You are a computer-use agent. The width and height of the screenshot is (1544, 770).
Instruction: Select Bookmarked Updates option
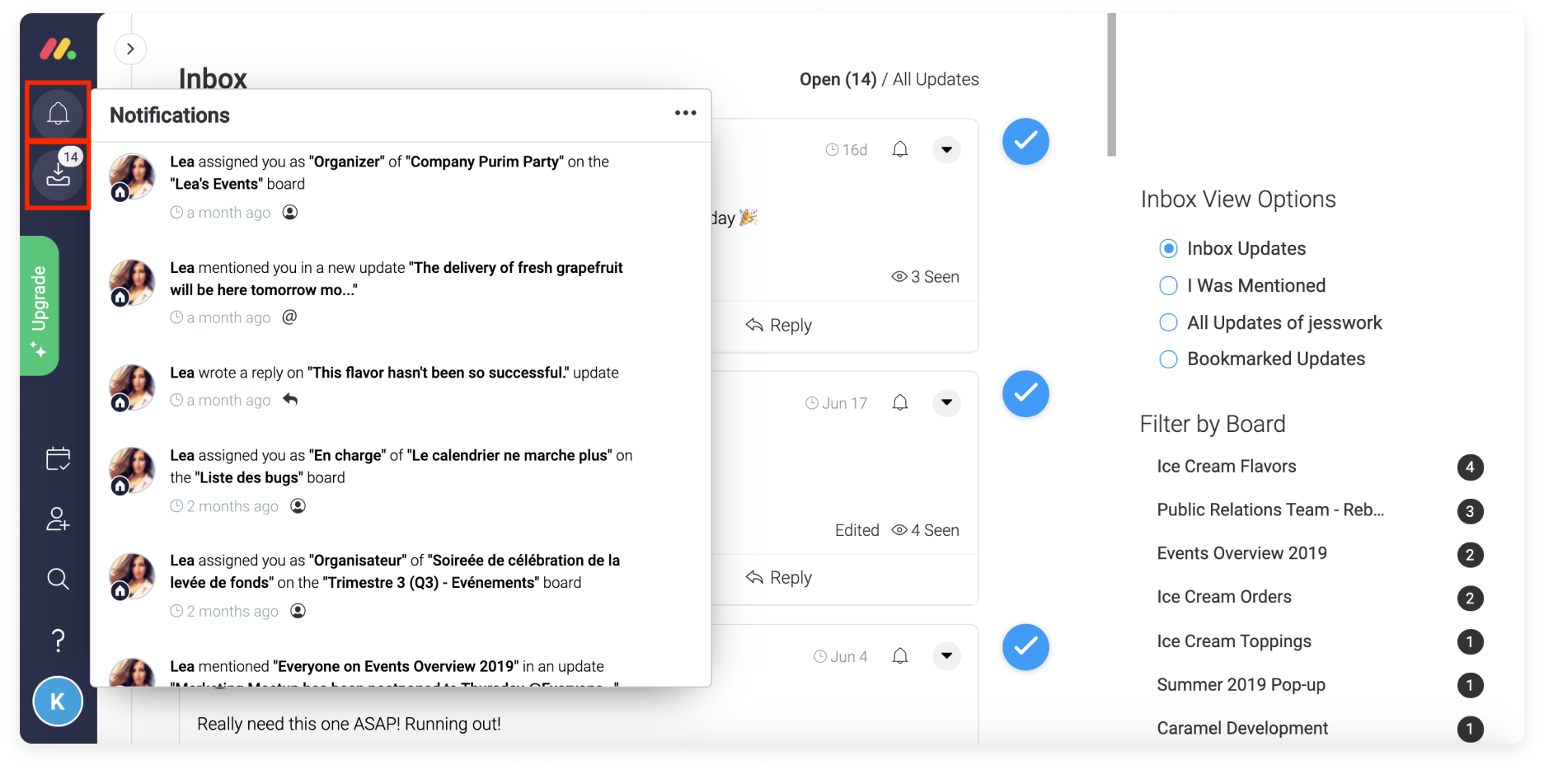coord(1262,359)
